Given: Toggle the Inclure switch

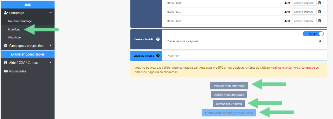Looking at the screenshot, I should pyautogui.click(x=313, y=34).
